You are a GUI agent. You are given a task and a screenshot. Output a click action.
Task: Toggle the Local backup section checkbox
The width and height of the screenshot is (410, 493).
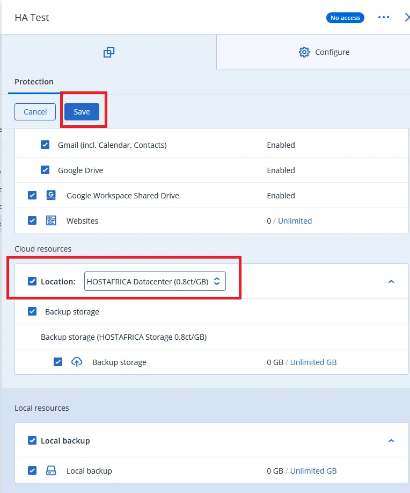[32, 440]
